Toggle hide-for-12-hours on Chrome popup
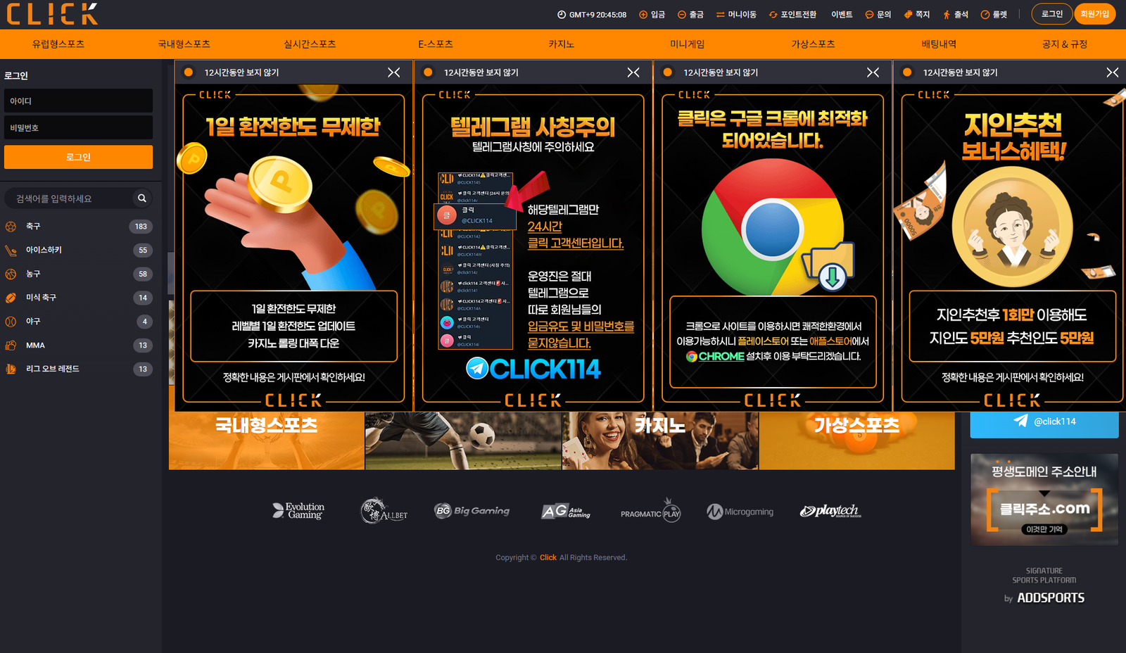The image size is (1126, 653). tap(668, 72)
